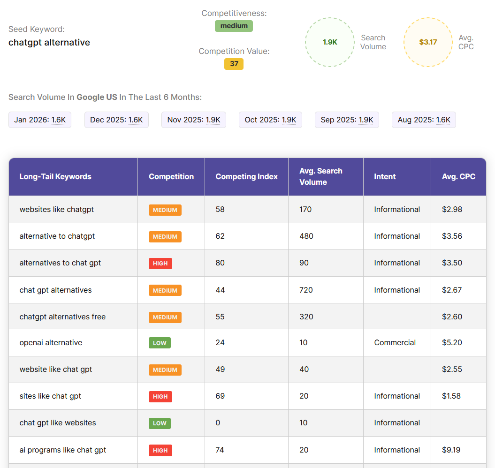Click HIGH badge for alternatives to chat gpt
This screenshot has height=468, width=495.
pyautogui.click(x=160, y=264)
